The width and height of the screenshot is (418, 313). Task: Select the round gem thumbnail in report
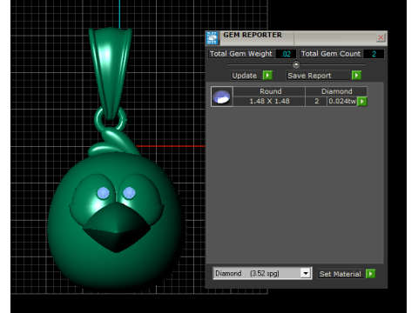pyautogui.click(x=221, y=97)
